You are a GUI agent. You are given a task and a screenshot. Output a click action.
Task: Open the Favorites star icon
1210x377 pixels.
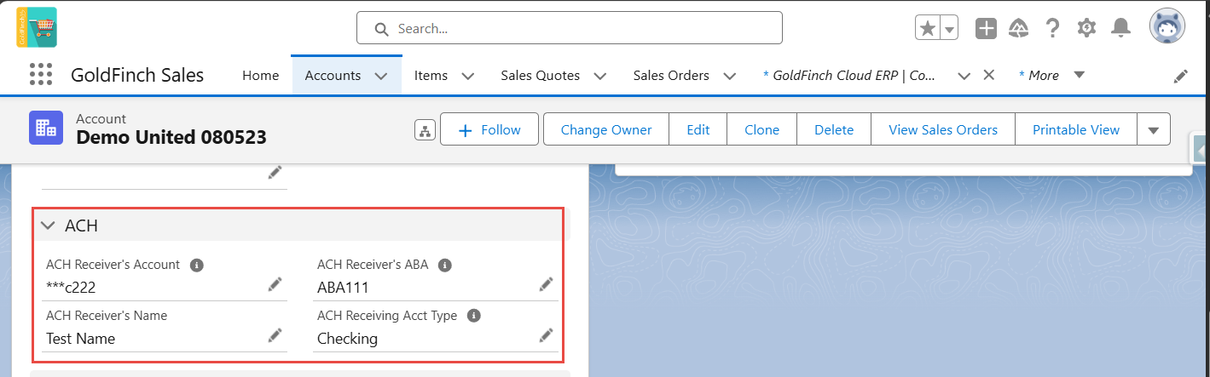(928, 28)
